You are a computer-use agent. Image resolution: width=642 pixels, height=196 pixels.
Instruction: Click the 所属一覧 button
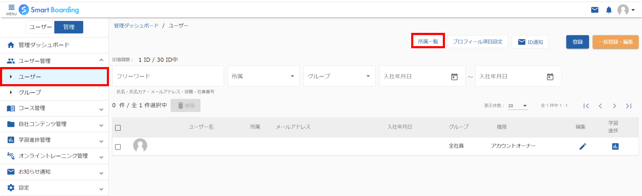[428, 42]
